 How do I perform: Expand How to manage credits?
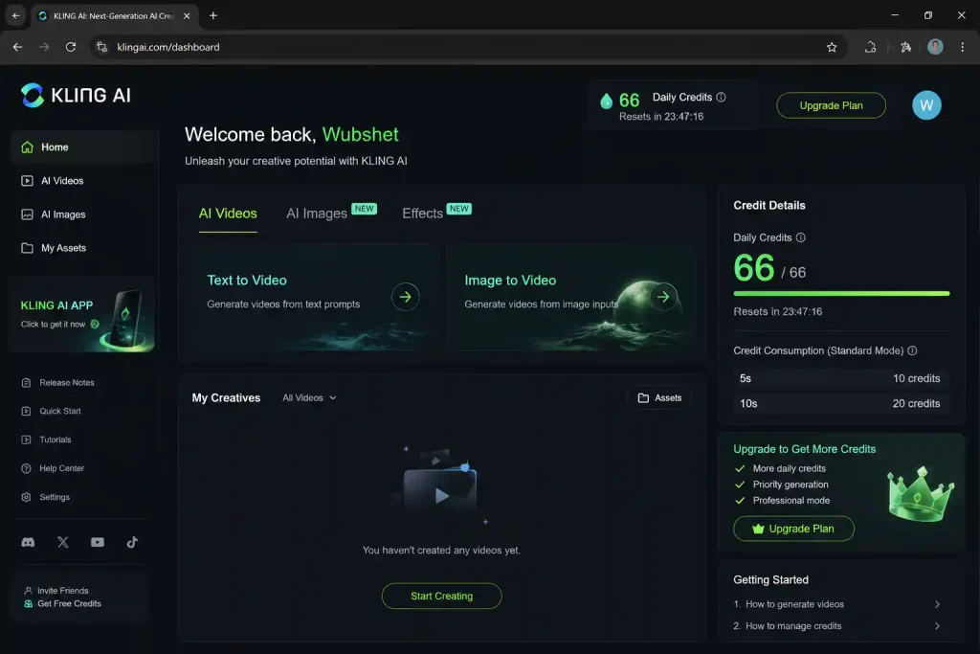[x=836, y=626]
